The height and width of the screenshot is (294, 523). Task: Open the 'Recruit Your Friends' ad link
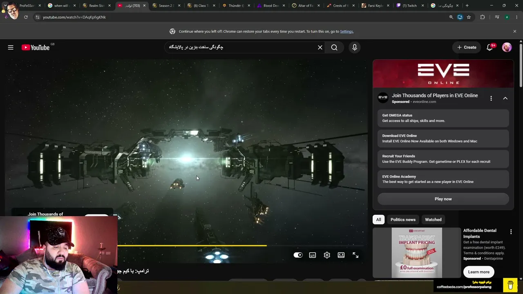point(443,159)
